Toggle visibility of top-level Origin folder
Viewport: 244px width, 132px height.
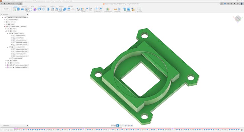point(7,24)
